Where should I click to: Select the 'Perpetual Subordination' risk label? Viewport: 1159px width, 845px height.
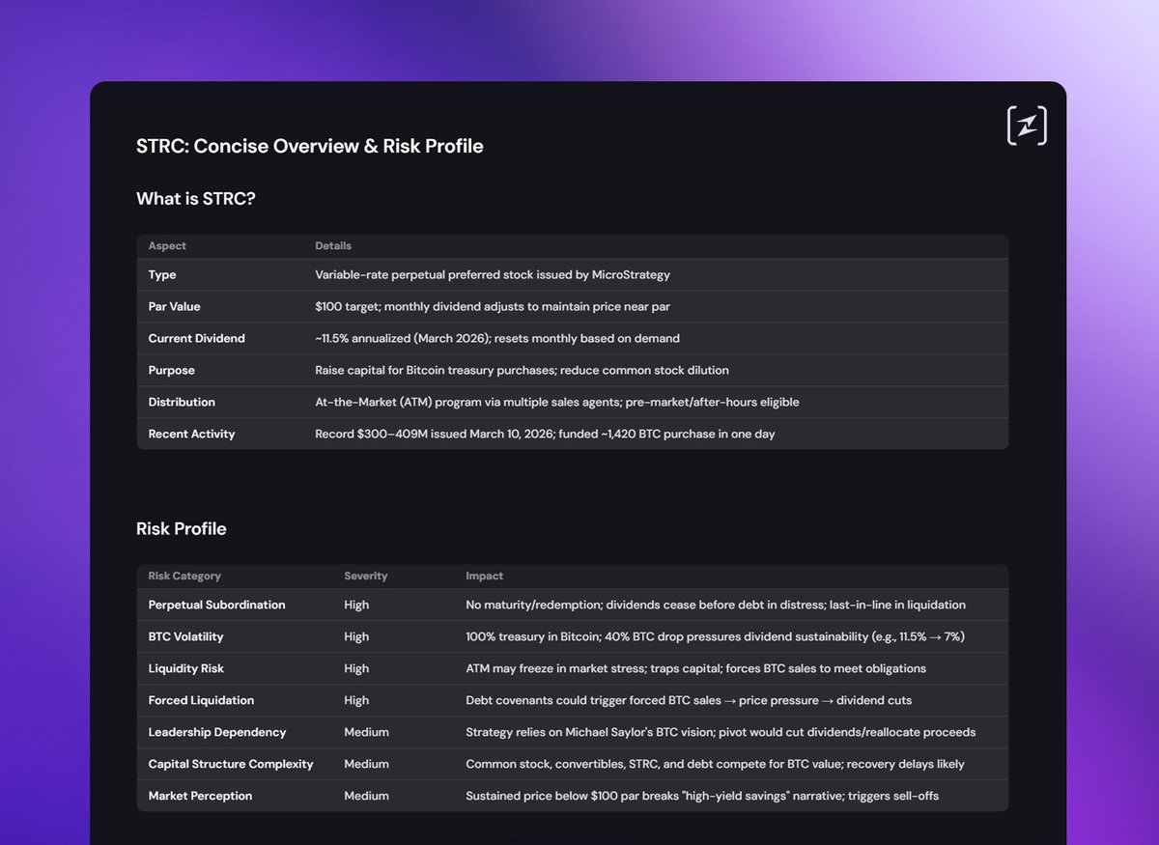point(217,606)
